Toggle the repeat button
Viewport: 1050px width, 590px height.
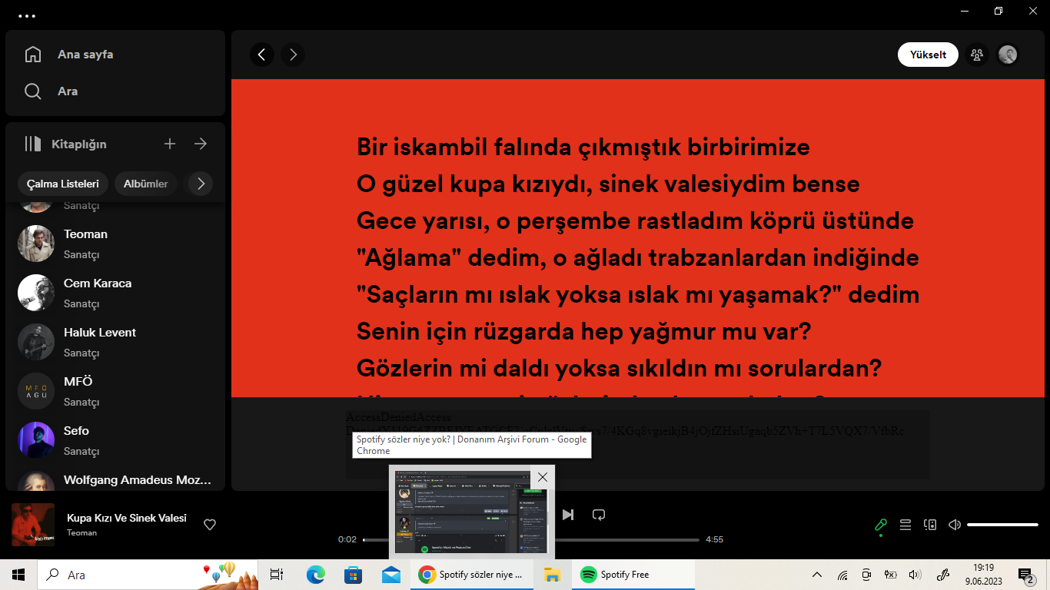click(599, 515)
